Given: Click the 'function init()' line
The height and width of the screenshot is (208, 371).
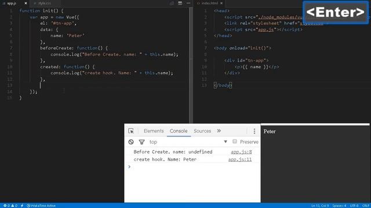Looking at the screenshot, I should (x=41, y=11).
